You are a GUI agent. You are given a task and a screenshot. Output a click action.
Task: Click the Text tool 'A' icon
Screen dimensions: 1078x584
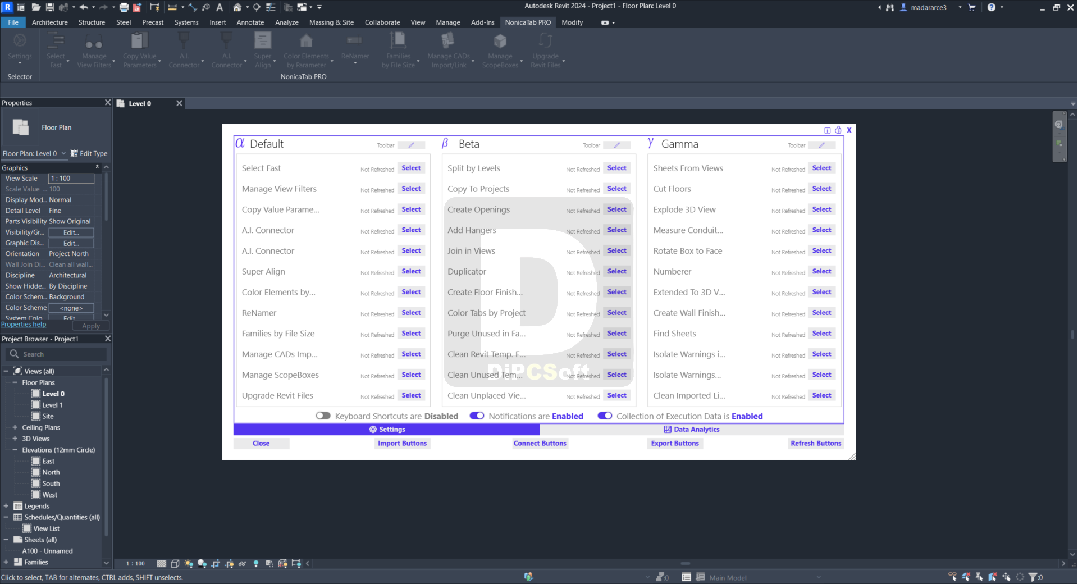pos(220,7)
